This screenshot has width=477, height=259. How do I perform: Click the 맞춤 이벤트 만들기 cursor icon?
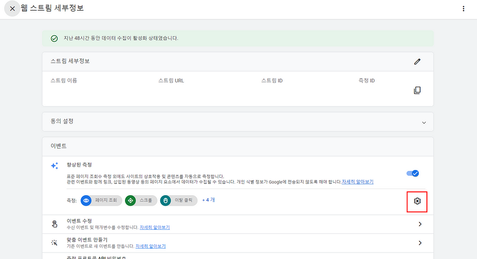pos(54,243)
